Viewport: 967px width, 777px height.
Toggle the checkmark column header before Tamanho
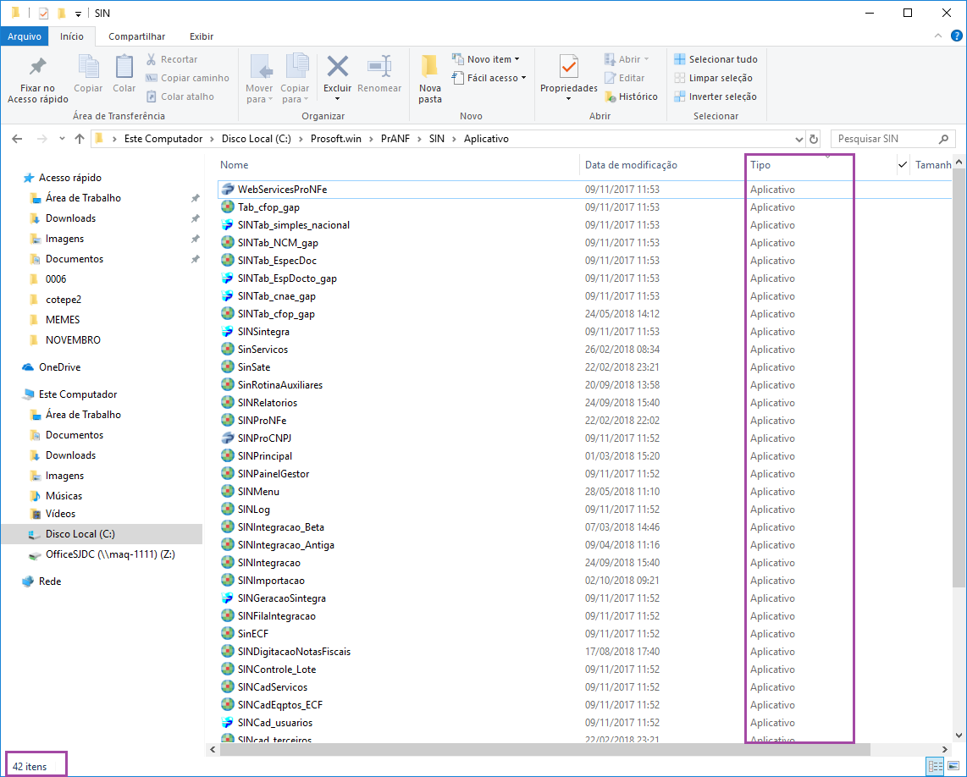coord(903,165)
